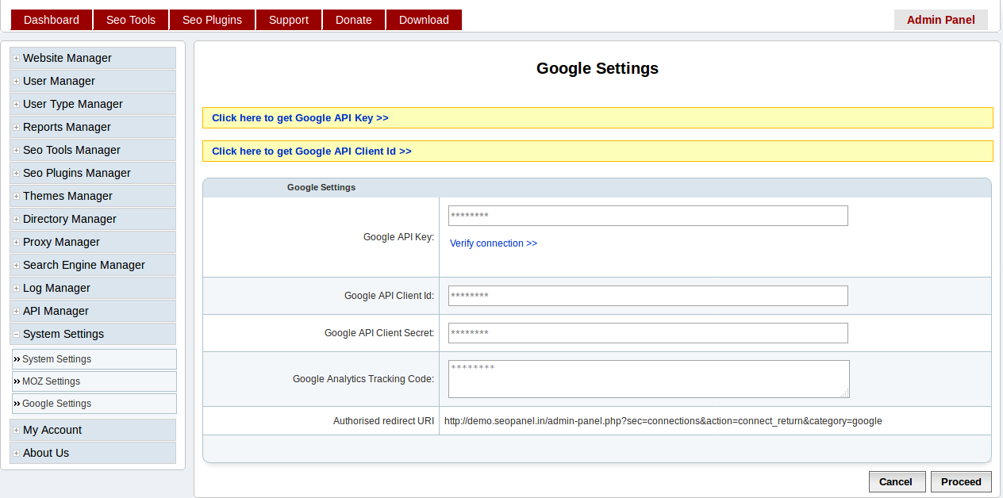Click the Cancel button
Screen dimensions: 1003x498
(x=896, y=481)
